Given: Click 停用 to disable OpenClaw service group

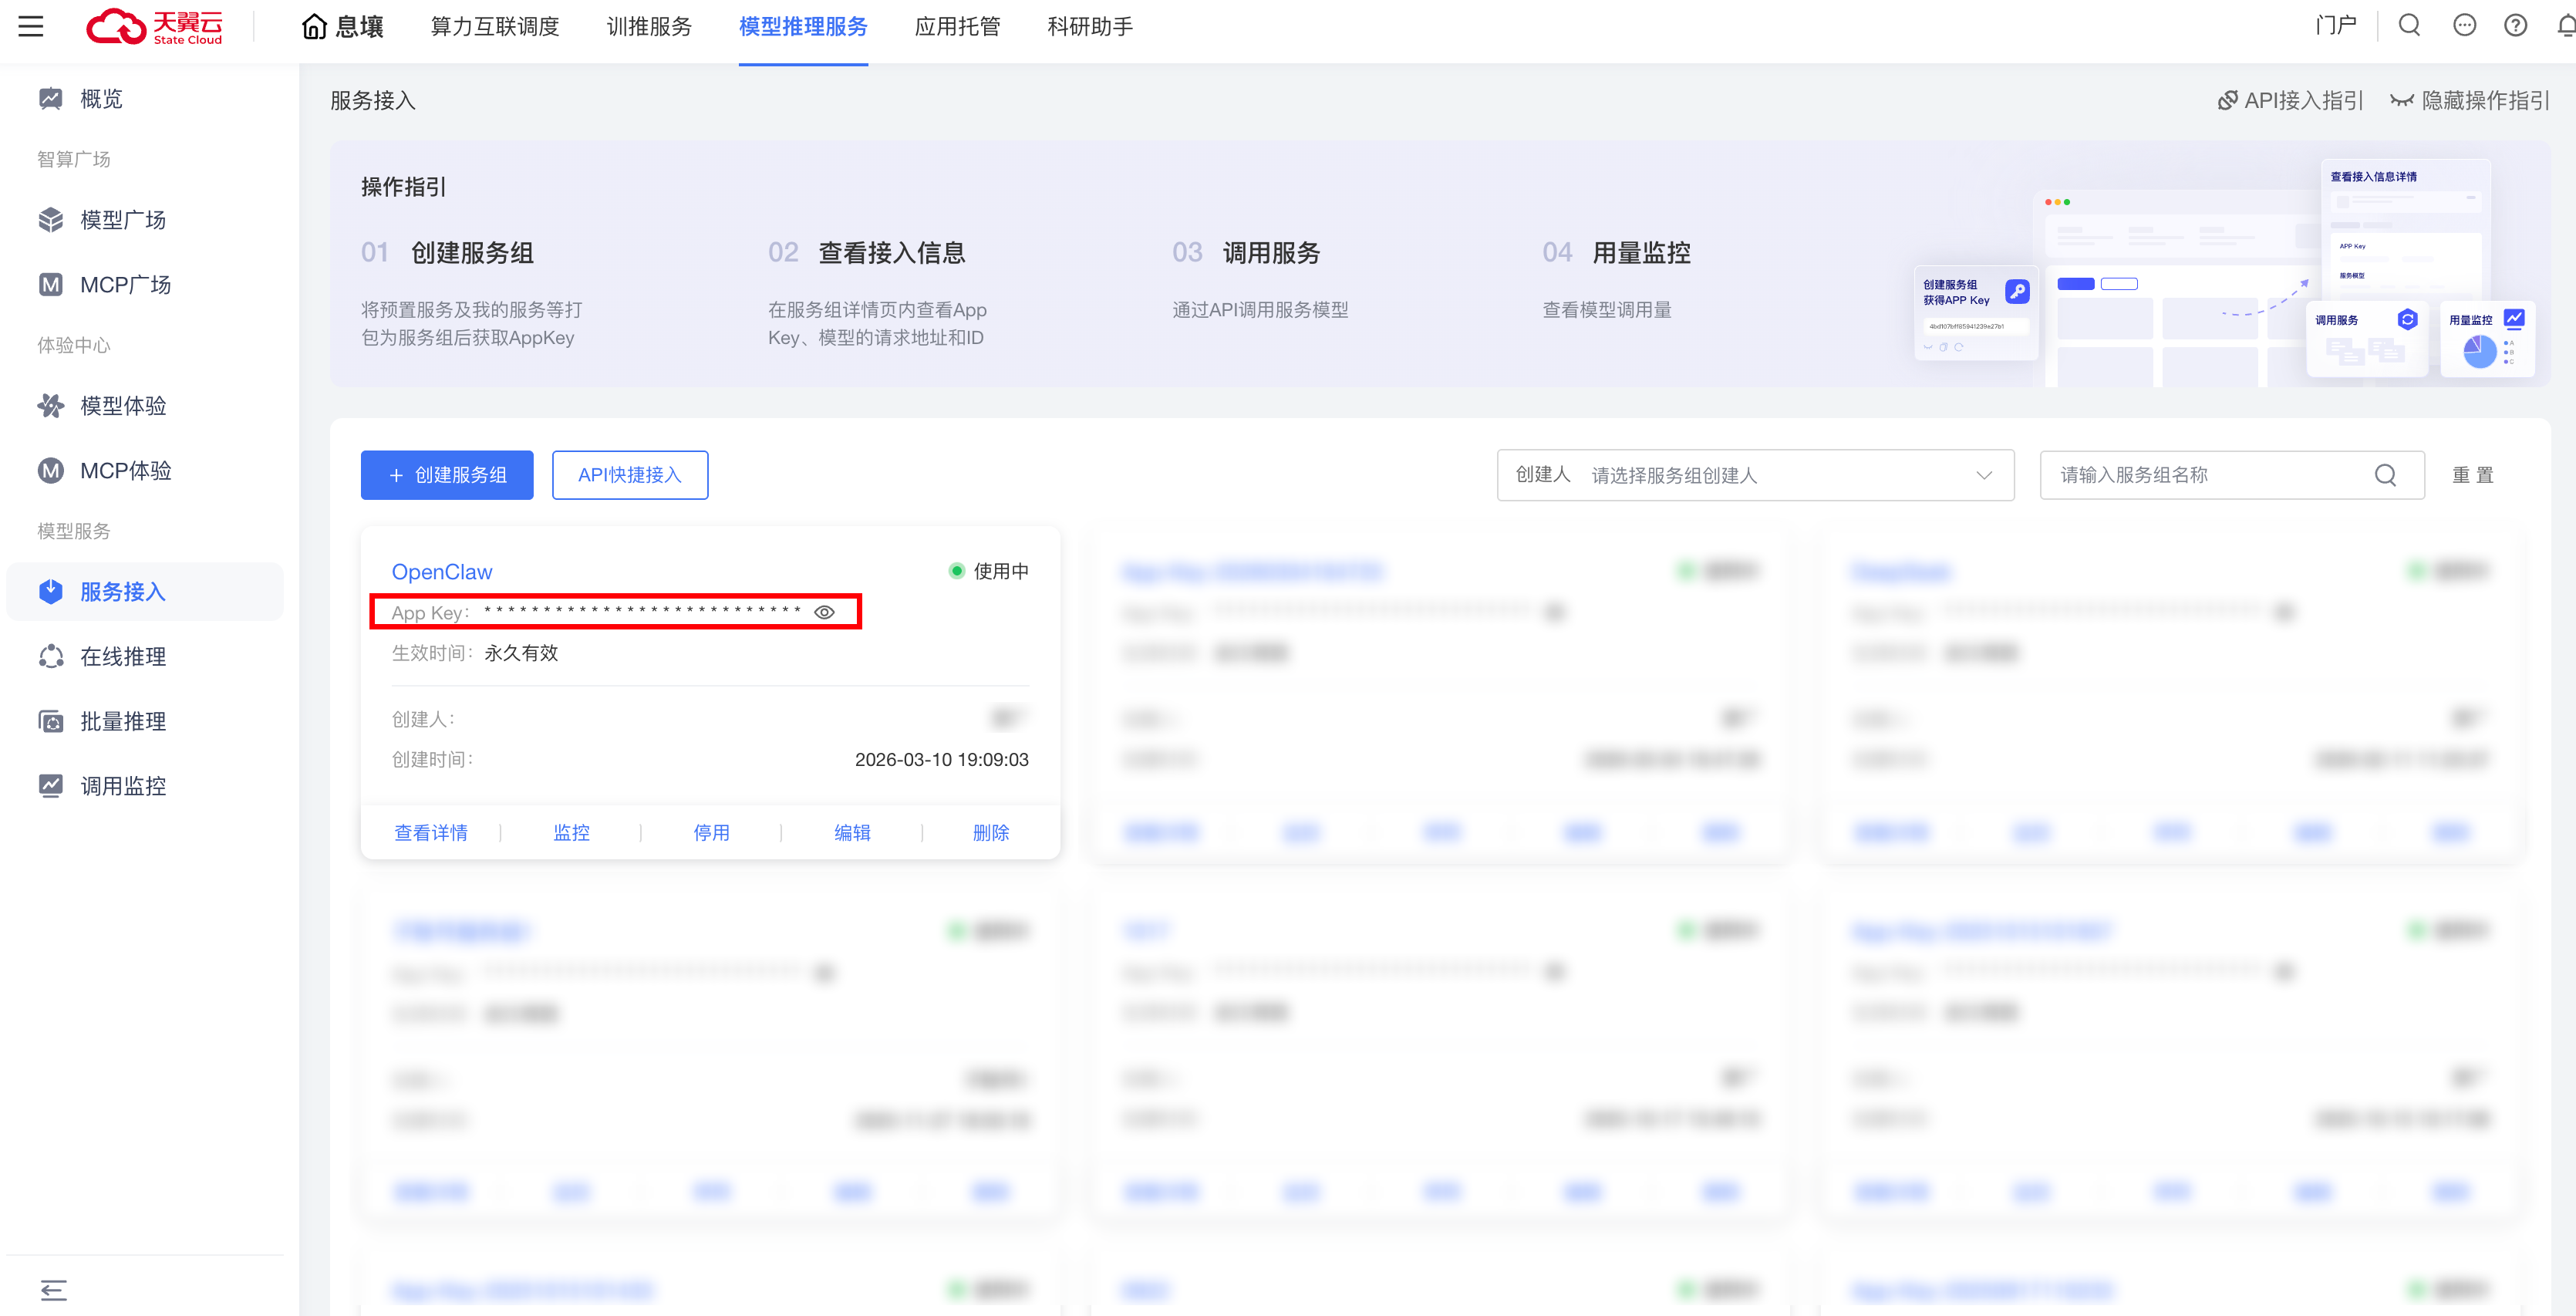Looking at the screenshot, I should point(711,832).
